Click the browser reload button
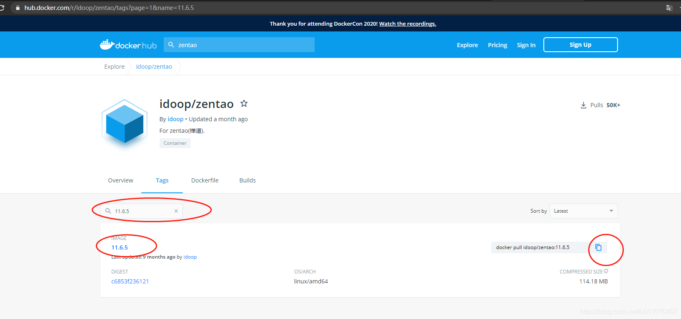The image size is (681, 319). 2,8
